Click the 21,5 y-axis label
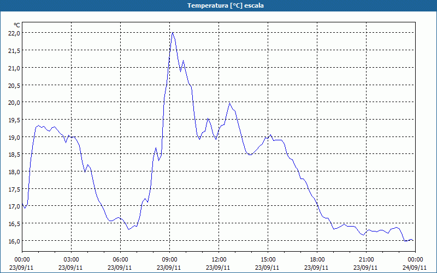 [x=14, y=51]
